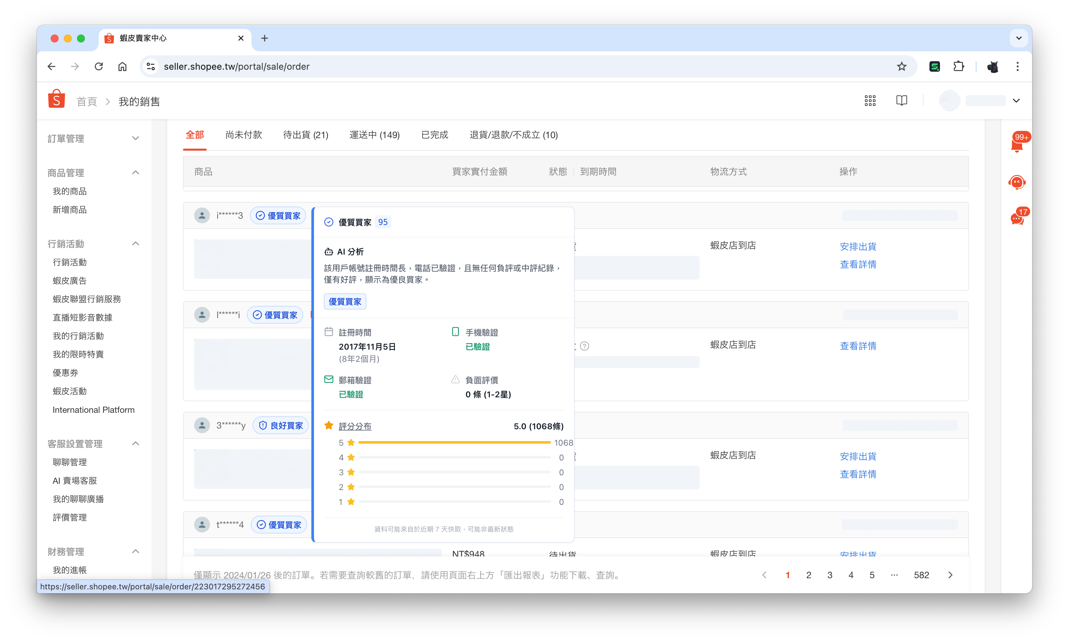Switch to the 尚未付款 tab
The height and width of the screenshot is (642, 1069).
point(244,135)
